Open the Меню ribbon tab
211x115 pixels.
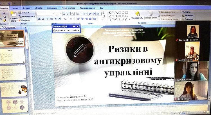15,8
